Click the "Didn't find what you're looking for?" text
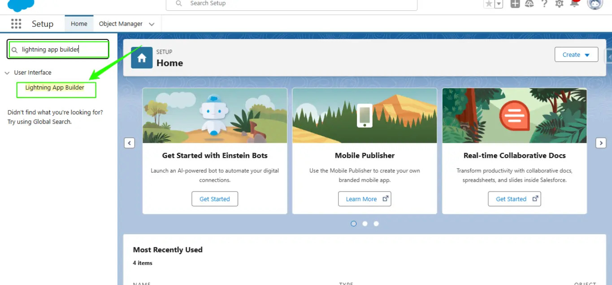Image resolution: width=612 pixels, height=285 pixels. (x=55, y=112)
